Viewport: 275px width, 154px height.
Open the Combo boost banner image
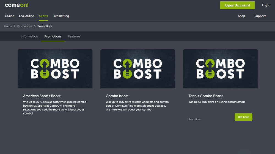138,69
